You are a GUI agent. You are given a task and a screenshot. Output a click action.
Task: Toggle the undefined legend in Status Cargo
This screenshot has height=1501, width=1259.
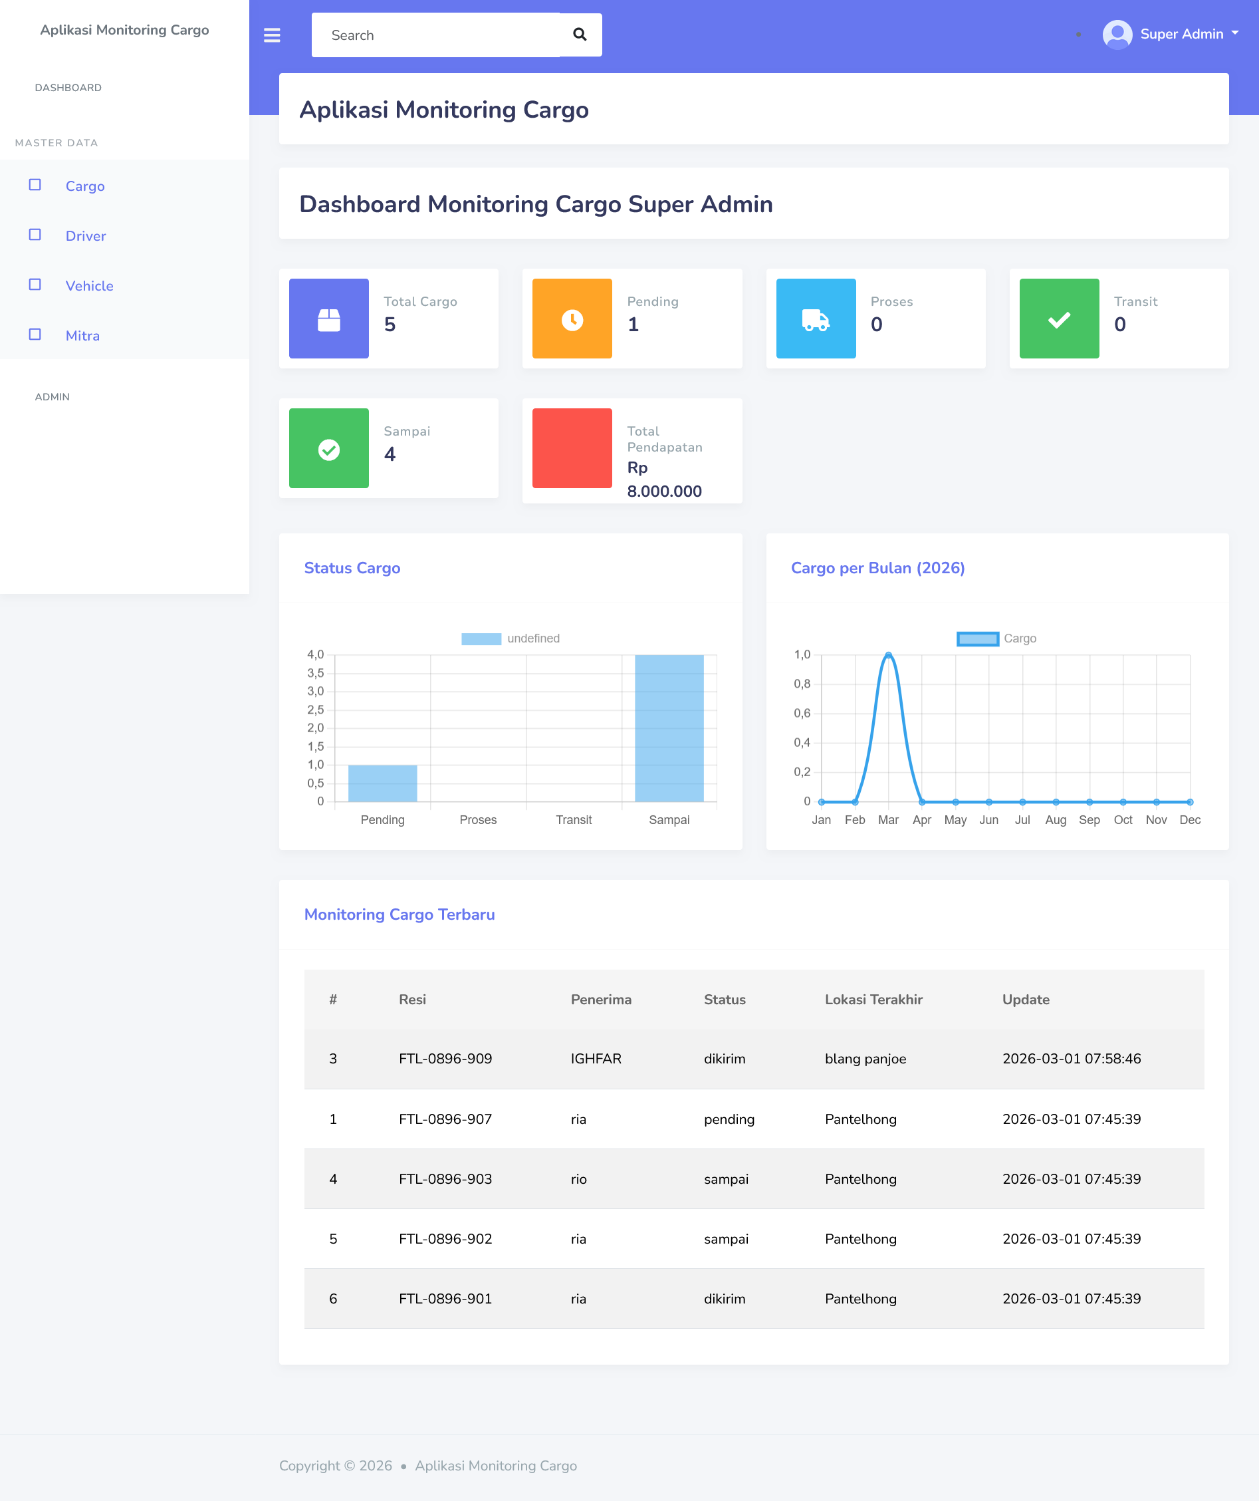point(510,638)
